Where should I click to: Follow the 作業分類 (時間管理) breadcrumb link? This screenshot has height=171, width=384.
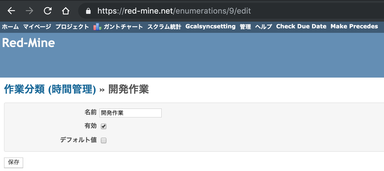50,89
